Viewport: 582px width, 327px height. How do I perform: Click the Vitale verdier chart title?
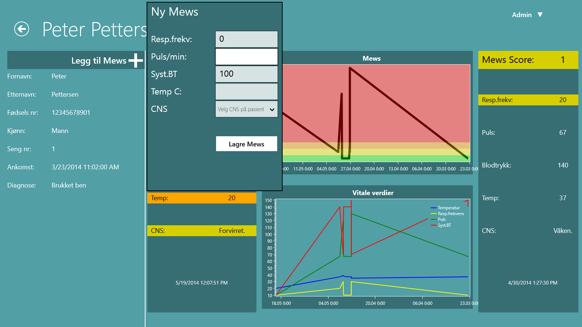373,193
